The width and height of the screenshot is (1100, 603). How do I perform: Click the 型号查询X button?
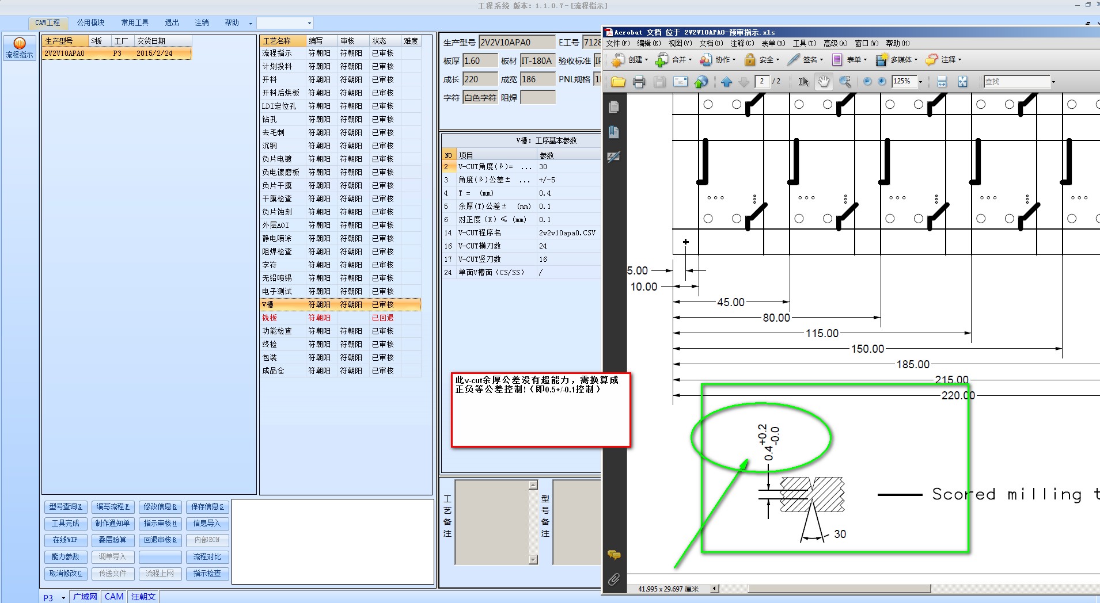[65, 507]
